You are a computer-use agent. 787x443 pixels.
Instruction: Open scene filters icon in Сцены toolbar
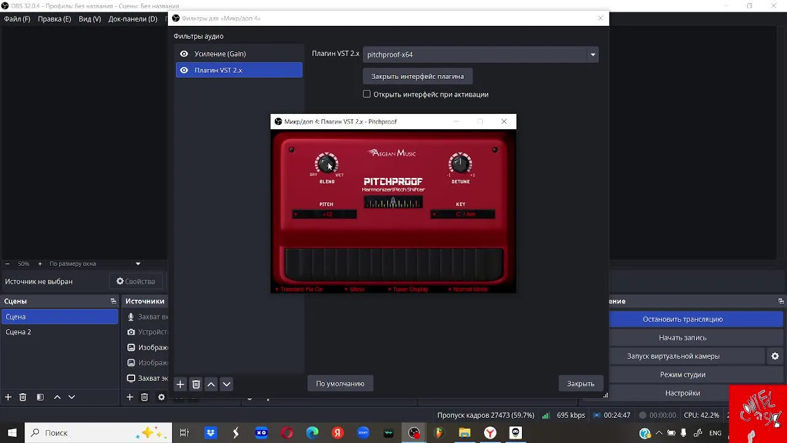click(40, 397)
